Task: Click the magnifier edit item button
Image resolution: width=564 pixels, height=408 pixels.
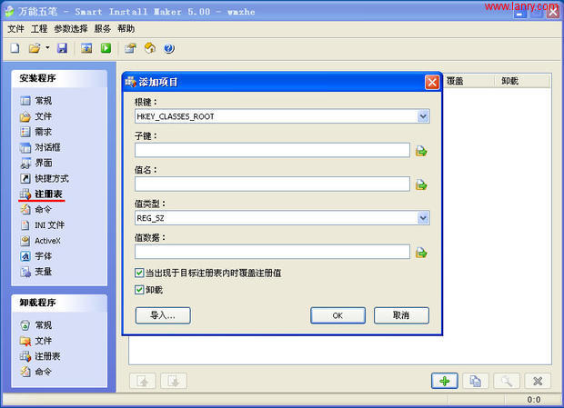Action: pyautogui.click(x=507, y=381)
